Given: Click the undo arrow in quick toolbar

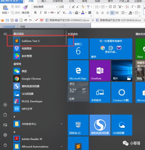Looking at the screenshot, I should (x=26, y=20).
